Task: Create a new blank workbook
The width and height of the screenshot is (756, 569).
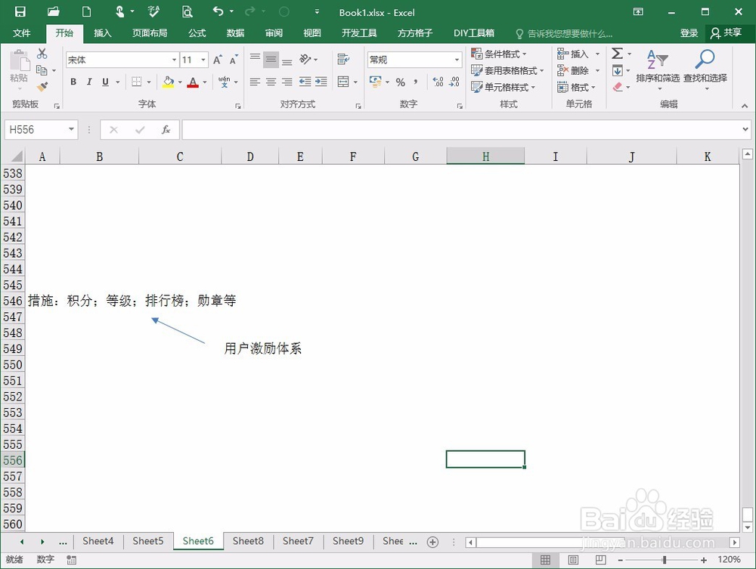Action: pos(86,11)
